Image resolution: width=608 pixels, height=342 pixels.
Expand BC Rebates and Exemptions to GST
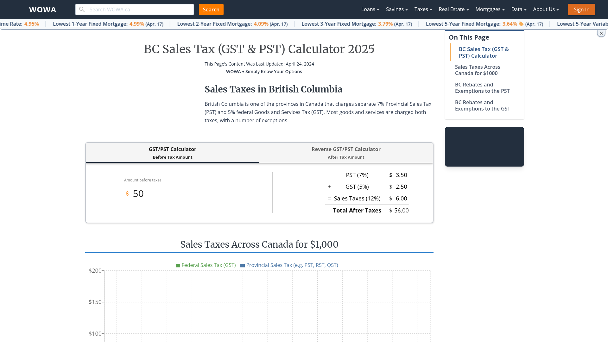coord(482,105)
